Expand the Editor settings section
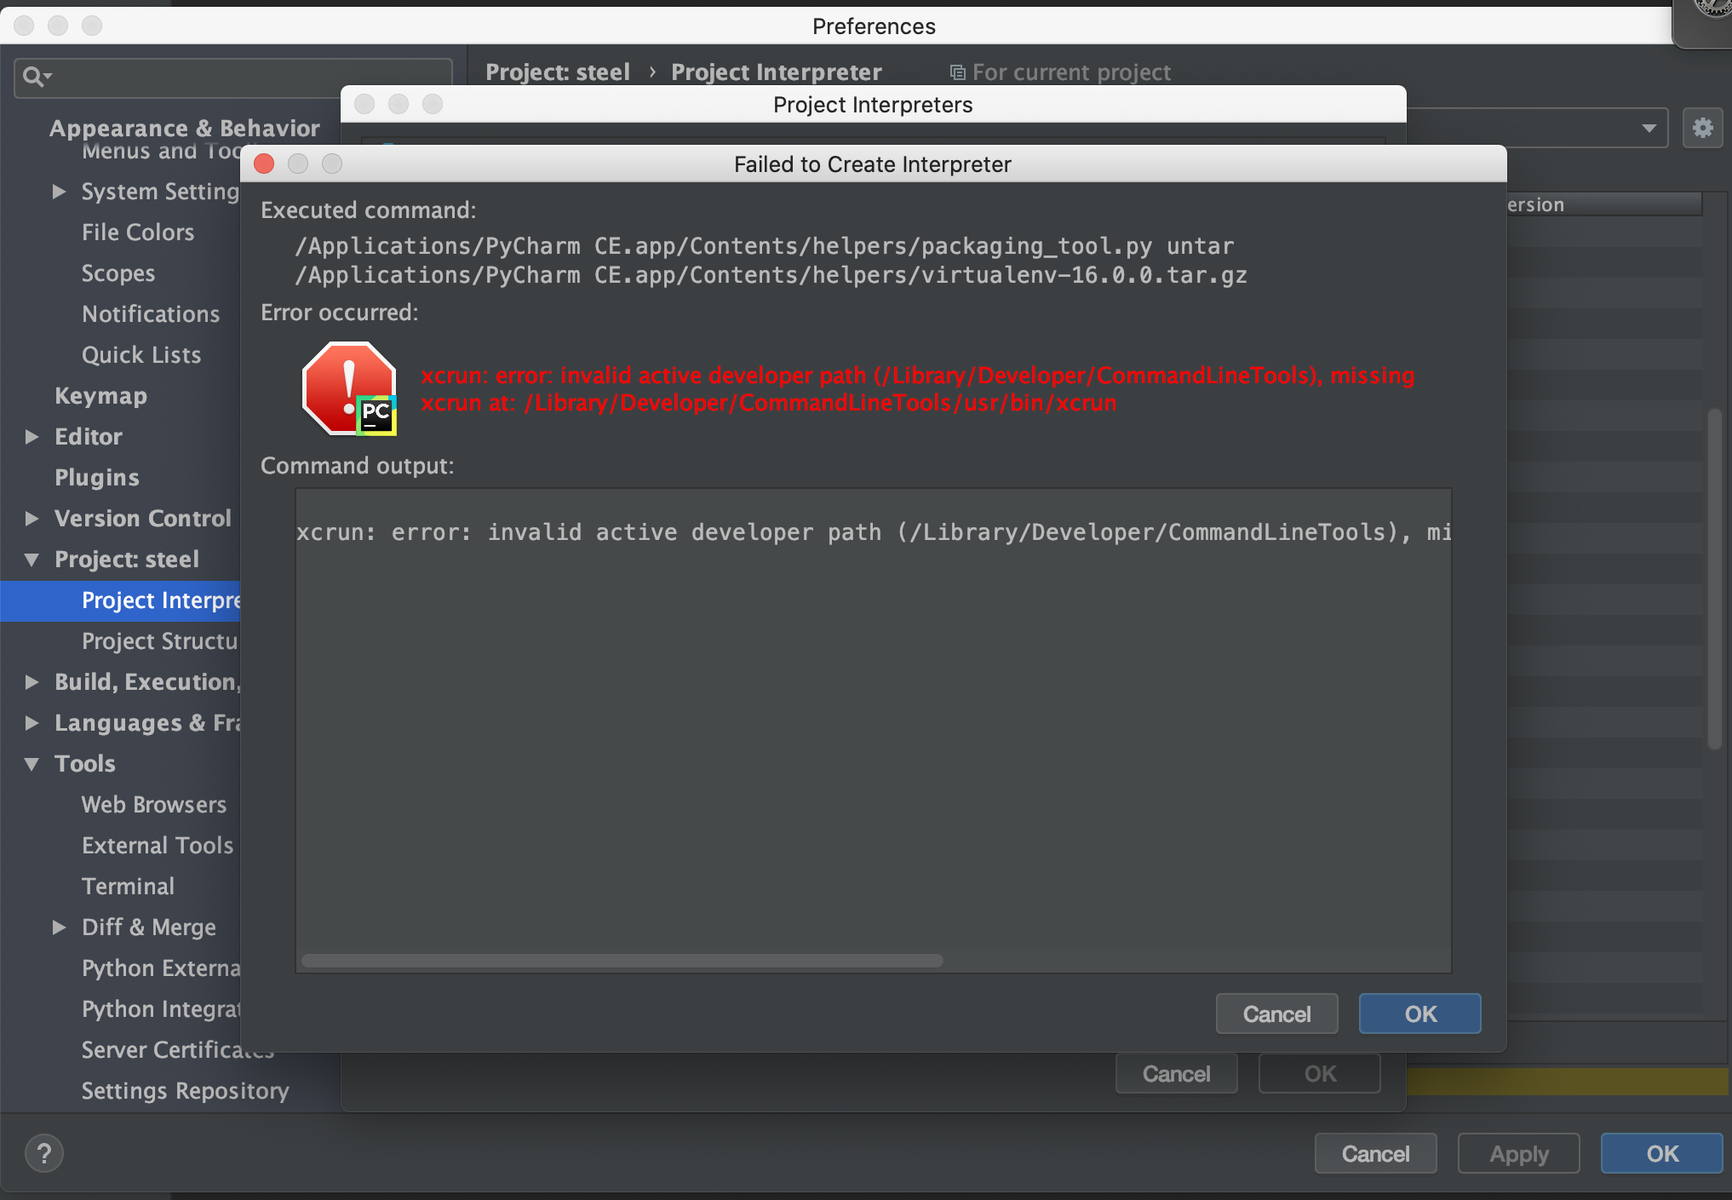 pos(32,437)
